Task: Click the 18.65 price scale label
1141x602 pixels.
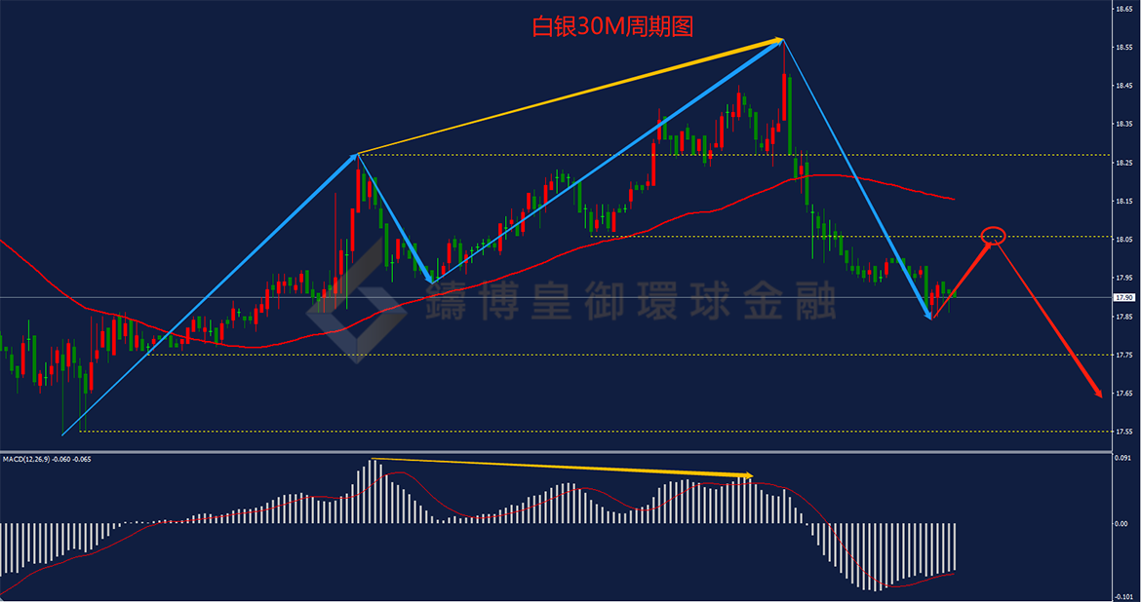Action: click(1123, 9)
